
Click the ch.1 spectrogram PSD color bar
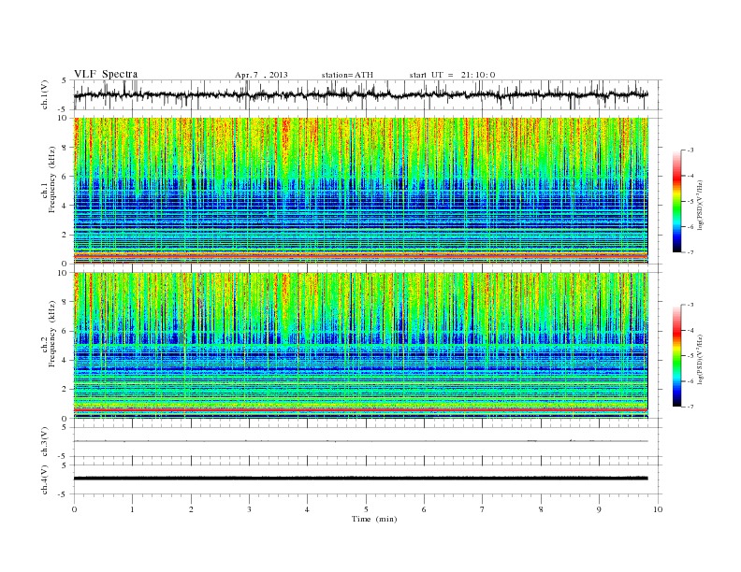click(x=676, y=201)
